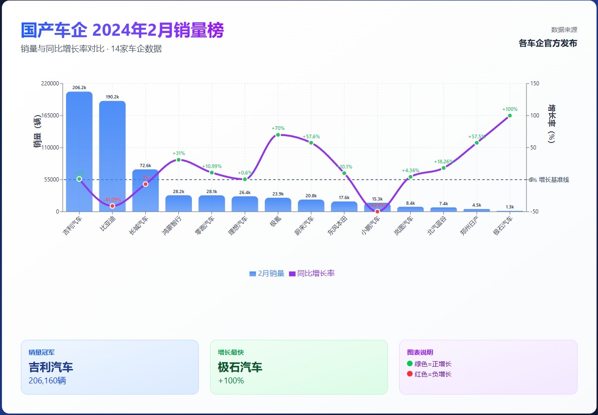Screen dimensions: 598x415
Task: Click the 206,160辆 figure in 销量冠军 card
Action: pyautogui.click(x=47, y=381)
